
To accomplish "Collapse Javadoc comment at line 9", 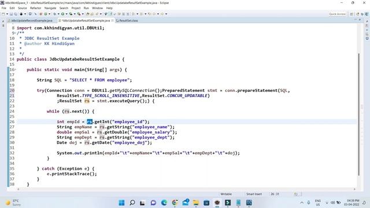I will click(x=16, y=33).
